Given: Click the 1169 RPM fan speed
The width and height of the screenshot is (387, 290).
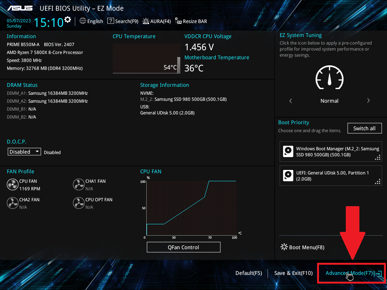Looking at the screenshot, I should 29,189.
